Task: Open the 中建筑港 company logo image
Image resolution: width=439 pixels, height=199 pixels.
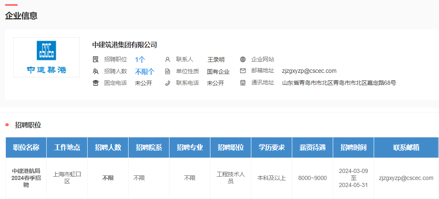Action: [x=46, y=57]
